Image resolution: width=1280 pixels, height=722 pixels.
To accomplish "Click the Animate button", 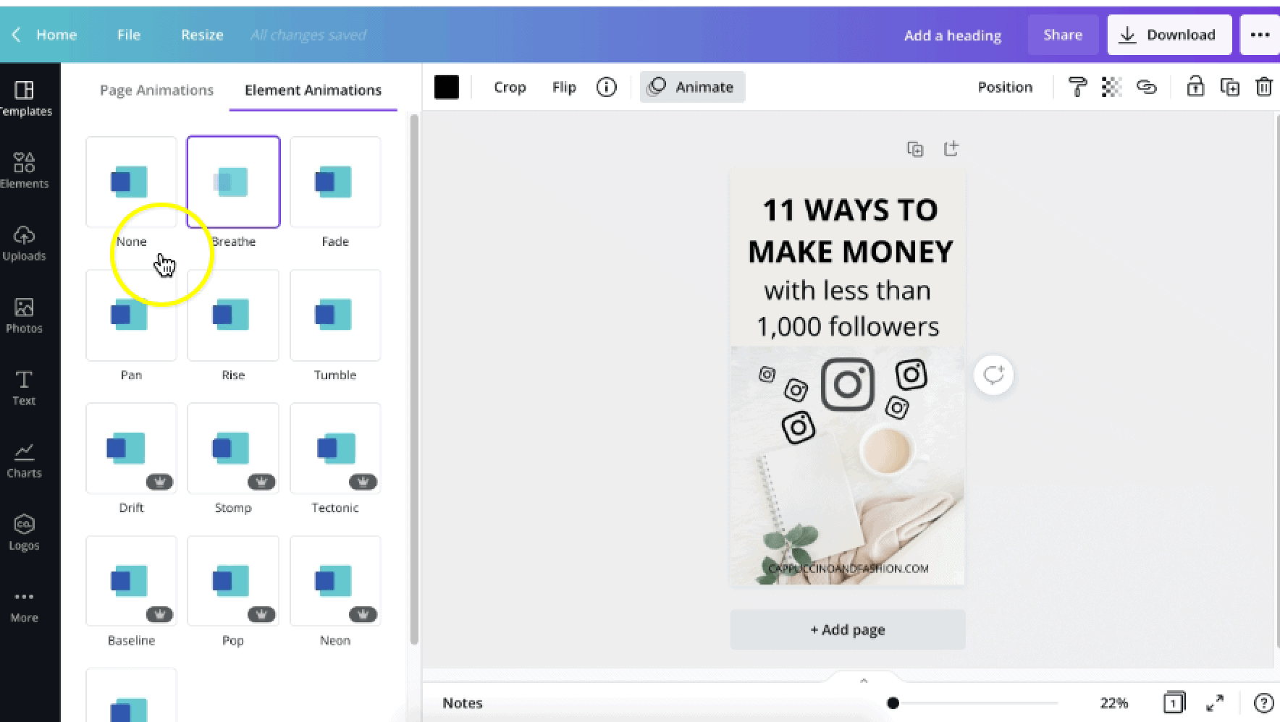I will pyautogui.click(x=692, y=88).
